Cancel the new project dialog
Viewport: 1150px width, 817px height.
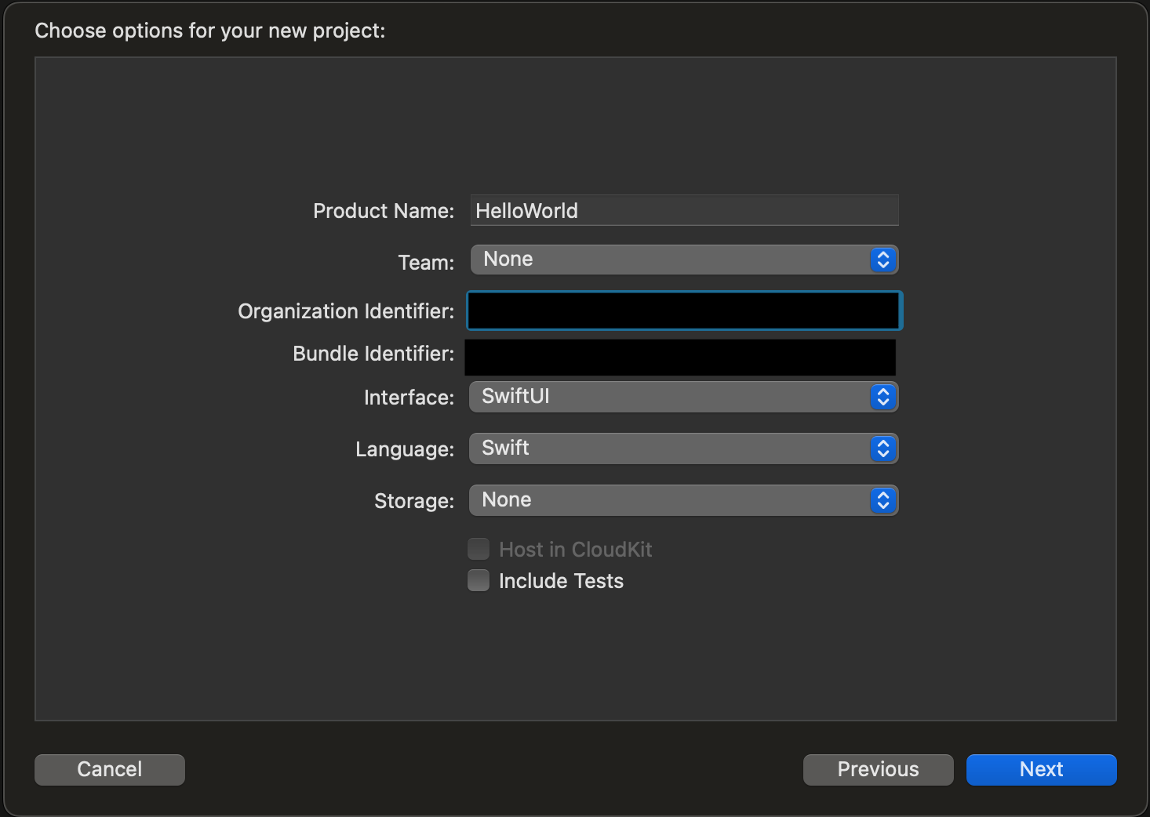110,770
